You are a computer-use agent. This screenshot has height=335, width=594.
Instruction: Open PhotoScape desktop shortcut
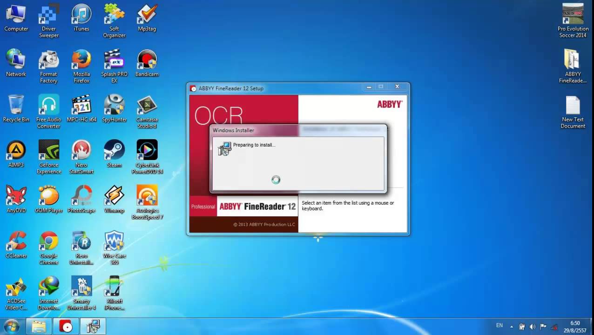click(x=81, y=199)
